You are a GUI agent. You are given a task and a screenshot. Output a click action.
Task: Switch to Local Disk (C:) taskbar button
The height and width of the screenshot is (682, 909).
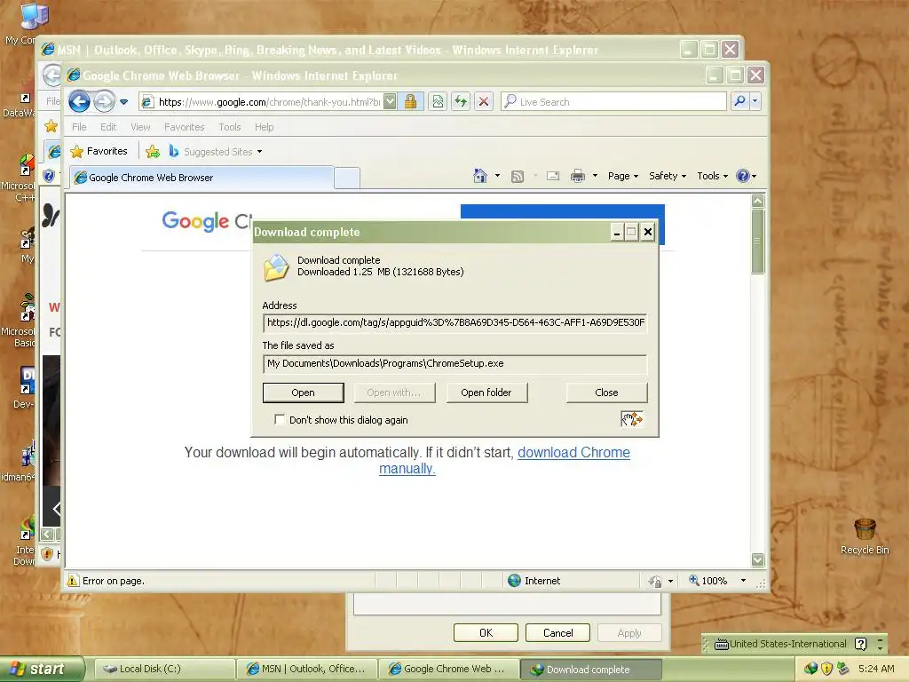coord(164,669)
